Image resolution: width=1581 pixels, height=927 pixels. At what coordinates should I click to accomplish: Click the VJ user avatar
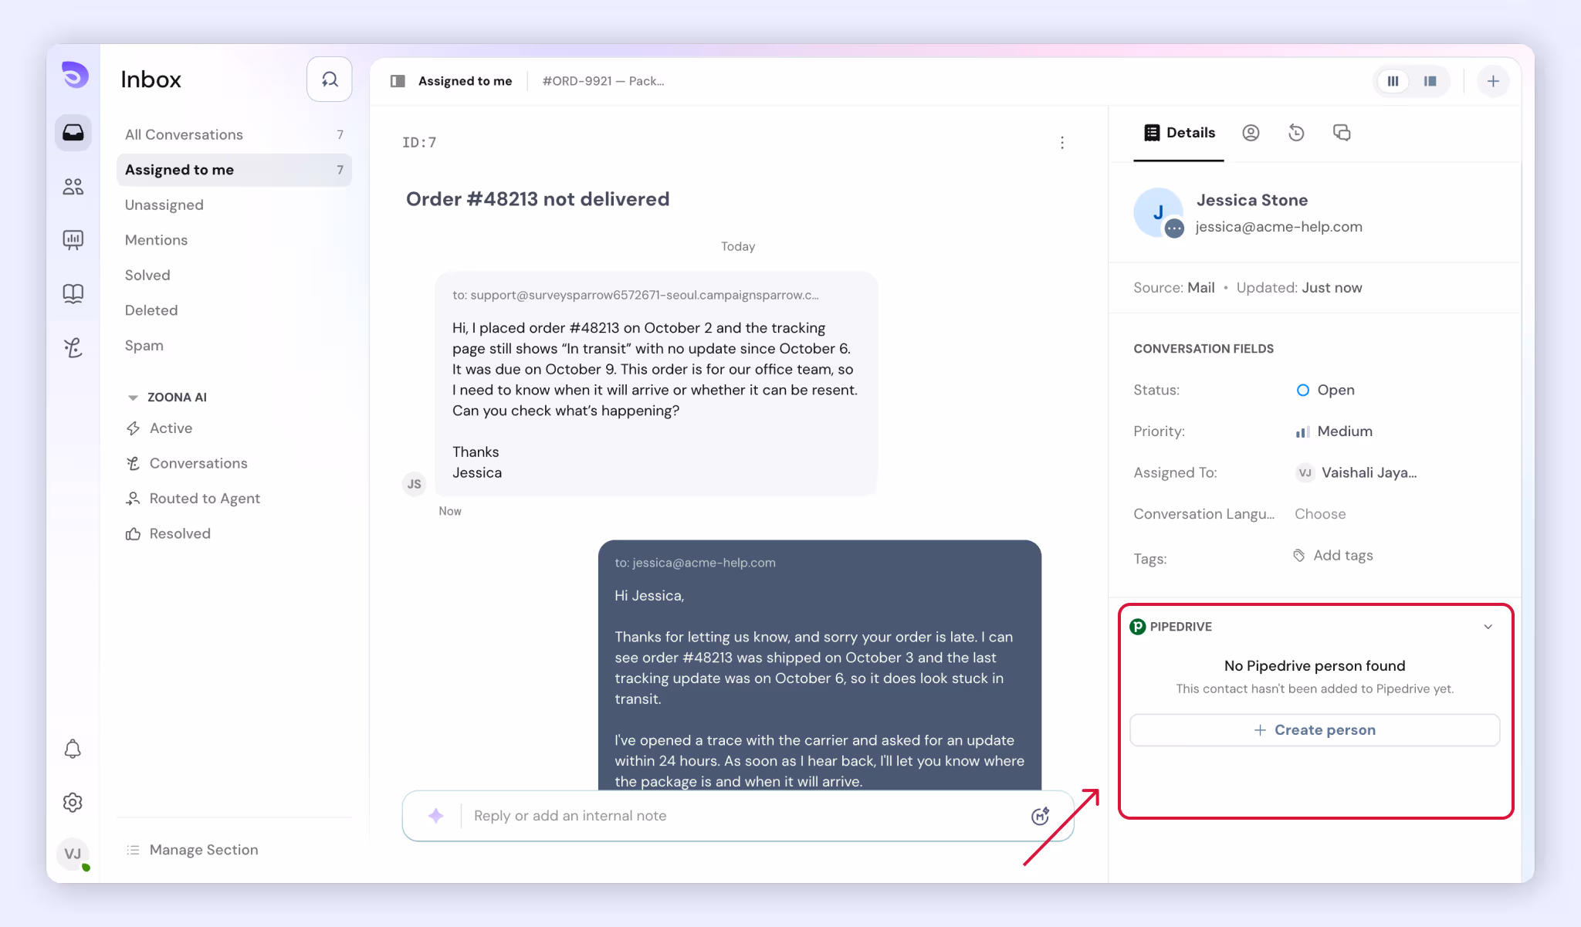[73, 854]
